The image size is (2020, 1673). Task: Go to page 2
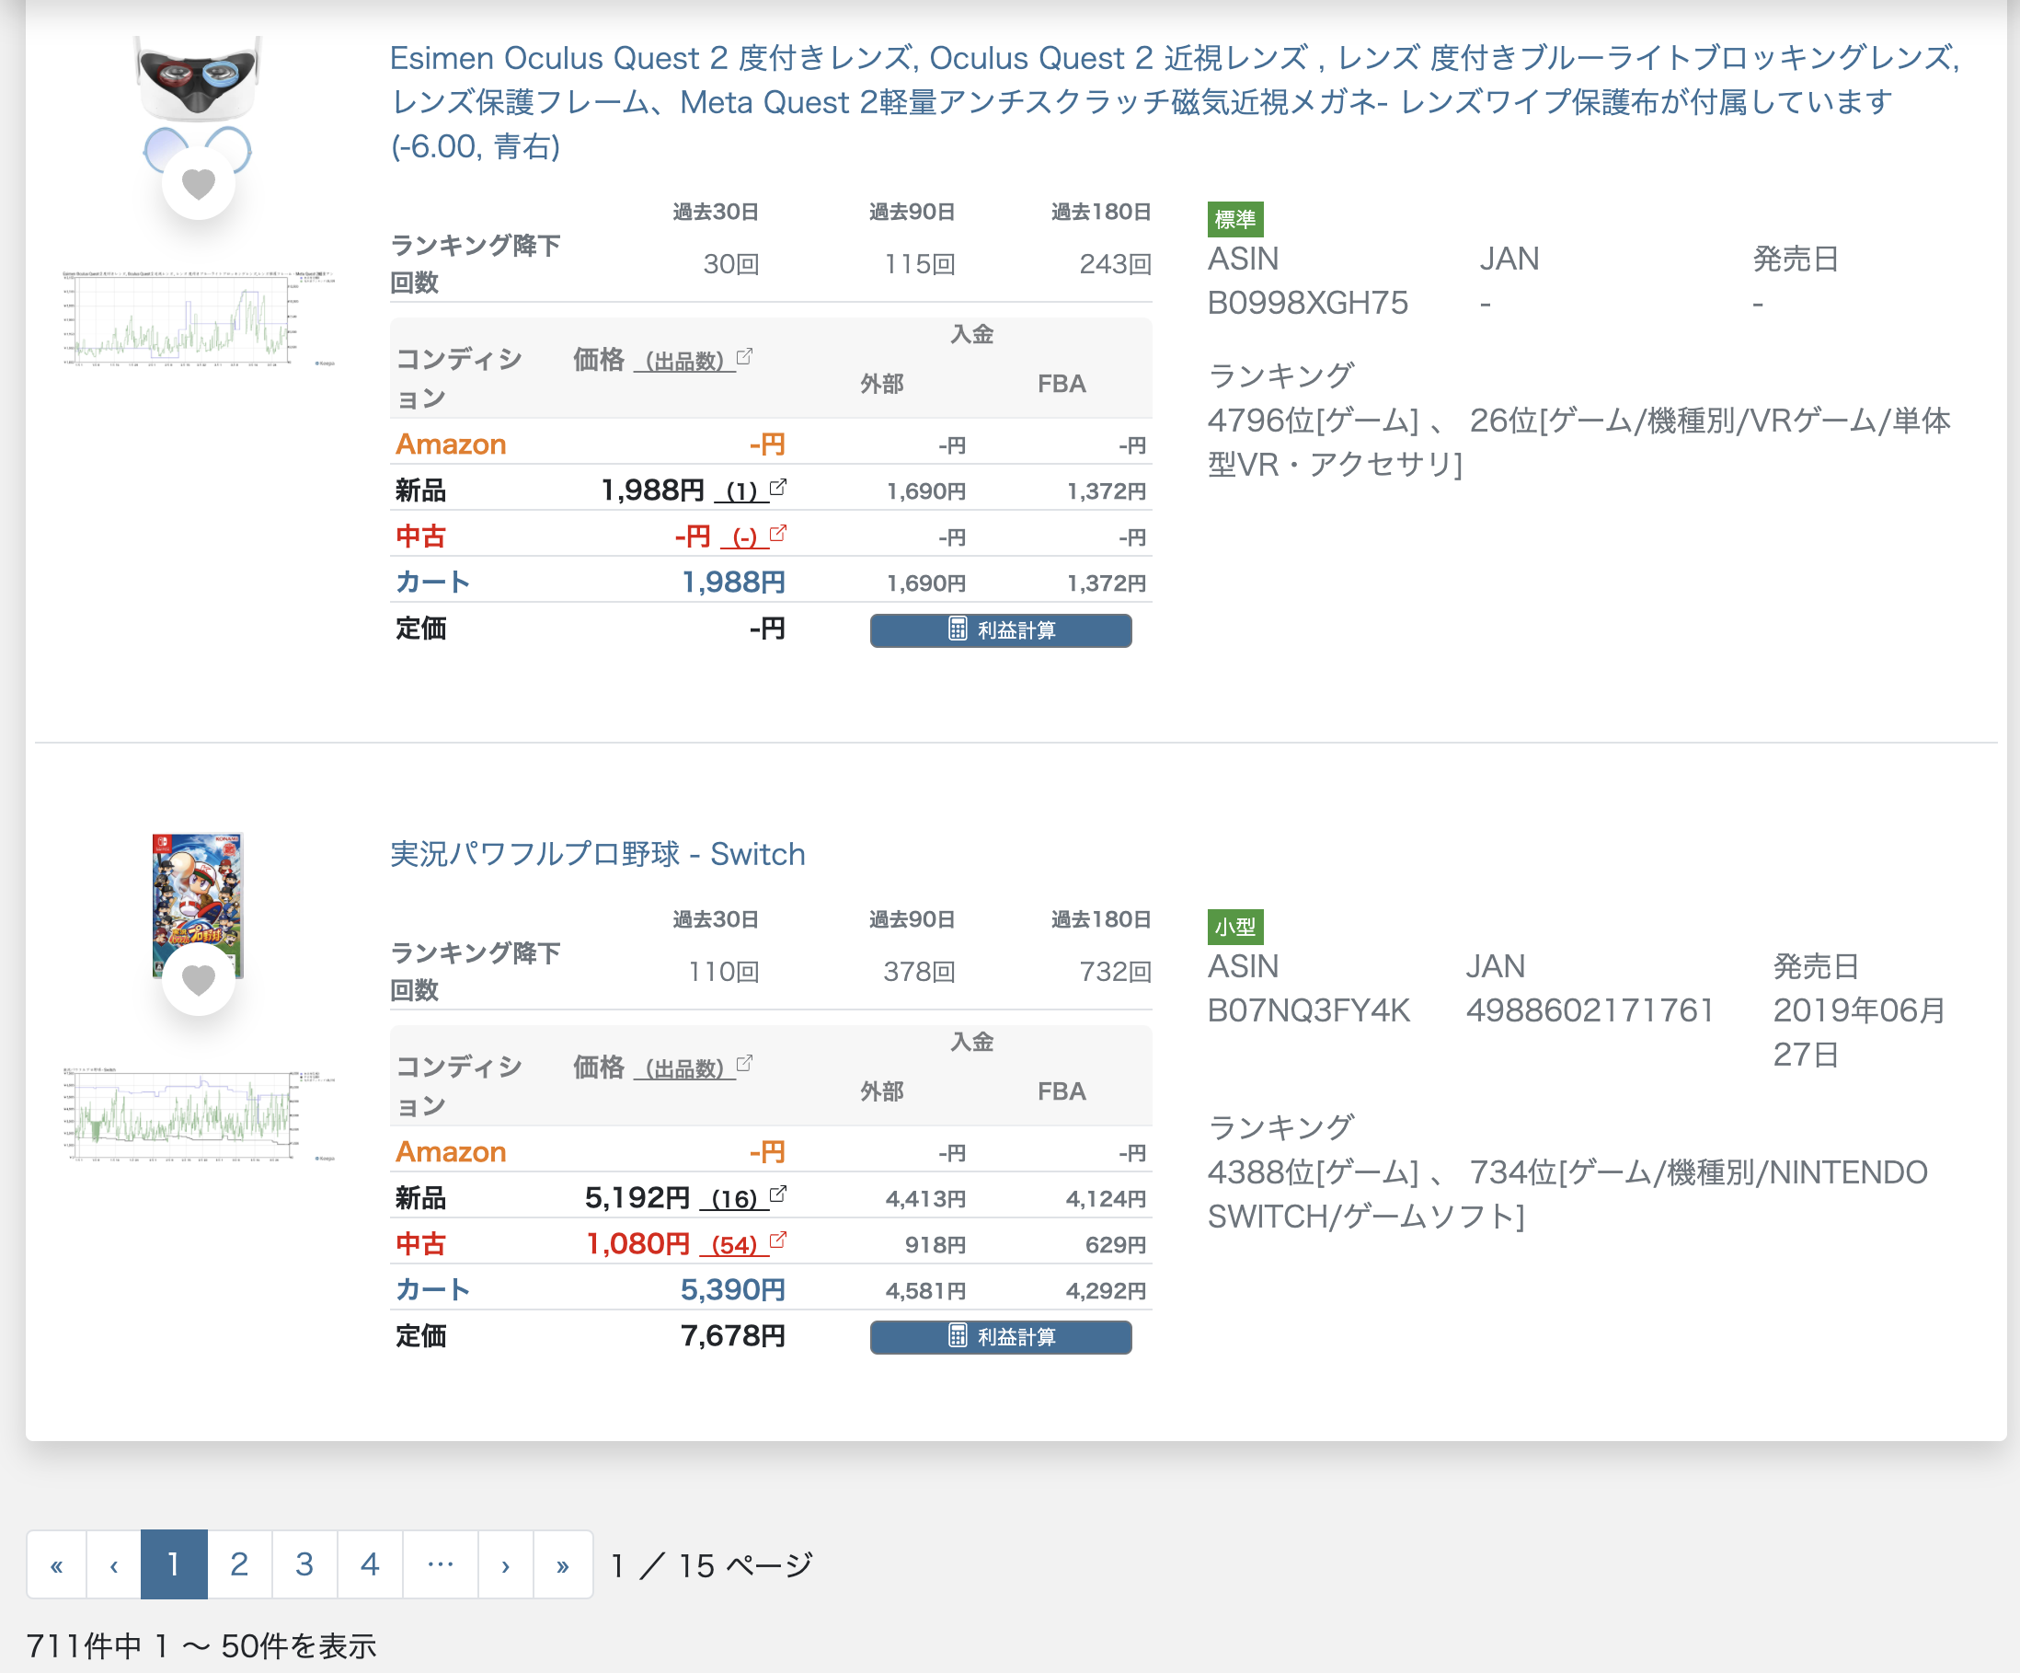click(239, 1565)
